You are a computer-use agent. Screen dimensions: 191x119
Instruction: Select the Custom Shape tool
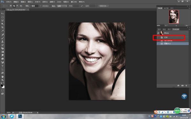click(x=3, y=73)
